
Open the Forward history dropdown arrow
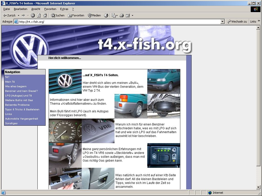click(28, 15)
